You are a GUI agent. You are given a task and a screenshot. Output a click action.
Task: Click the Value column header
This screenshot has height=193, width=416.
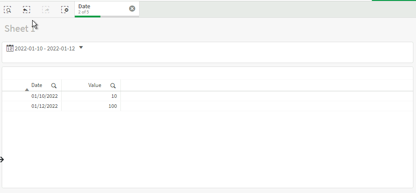coord(95,85)
